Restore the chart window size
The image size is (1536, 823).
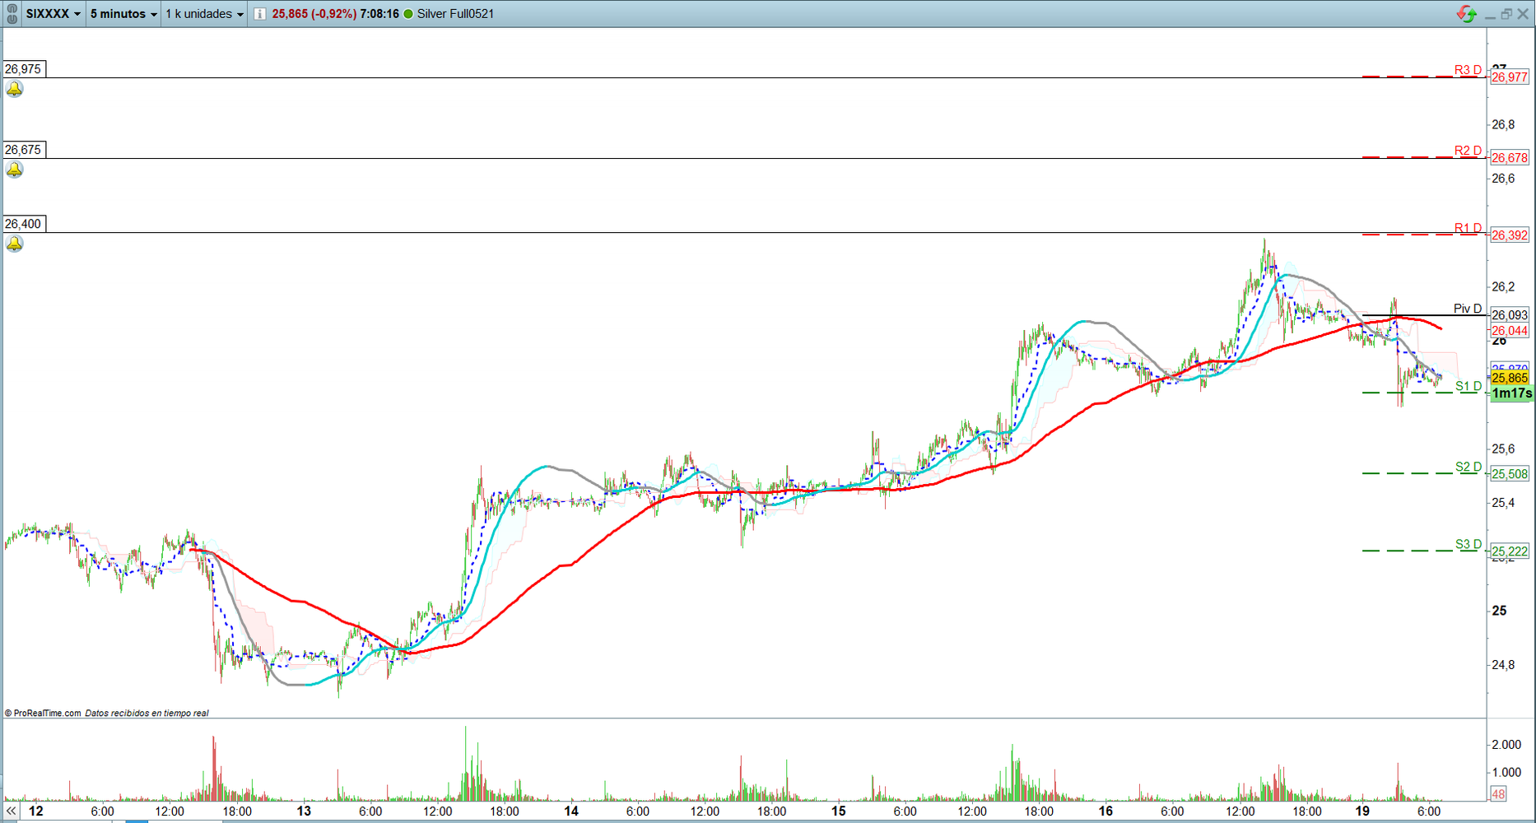1506,14
